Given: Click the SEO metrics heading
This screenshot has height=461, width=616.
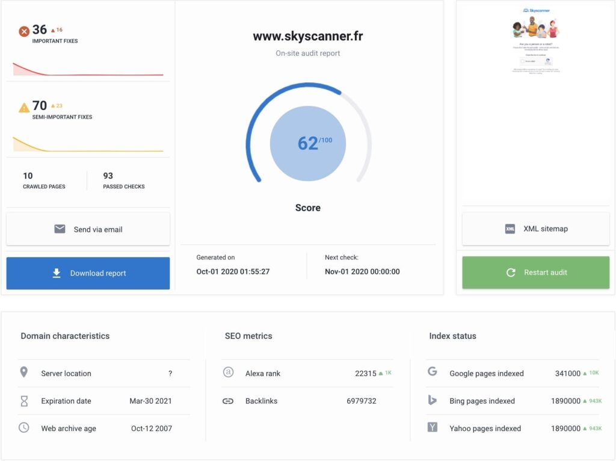Looking at the screenshot, I should (248, 336).
